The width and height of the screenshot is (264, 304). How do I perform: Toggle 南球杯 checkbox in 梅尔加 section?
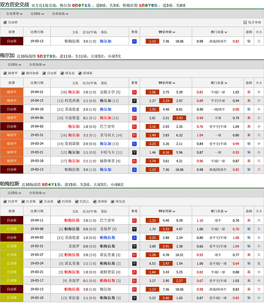click(x=80, y=73)
